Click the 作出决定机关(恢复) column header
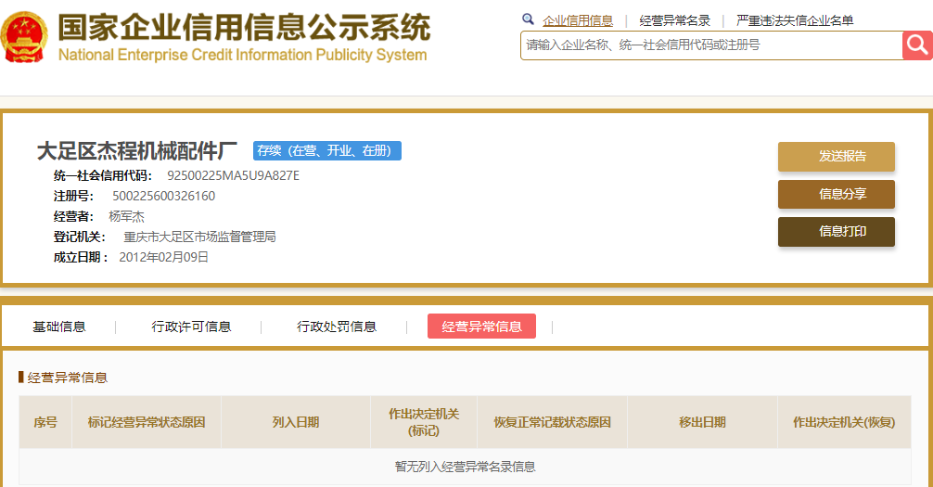 844,422
